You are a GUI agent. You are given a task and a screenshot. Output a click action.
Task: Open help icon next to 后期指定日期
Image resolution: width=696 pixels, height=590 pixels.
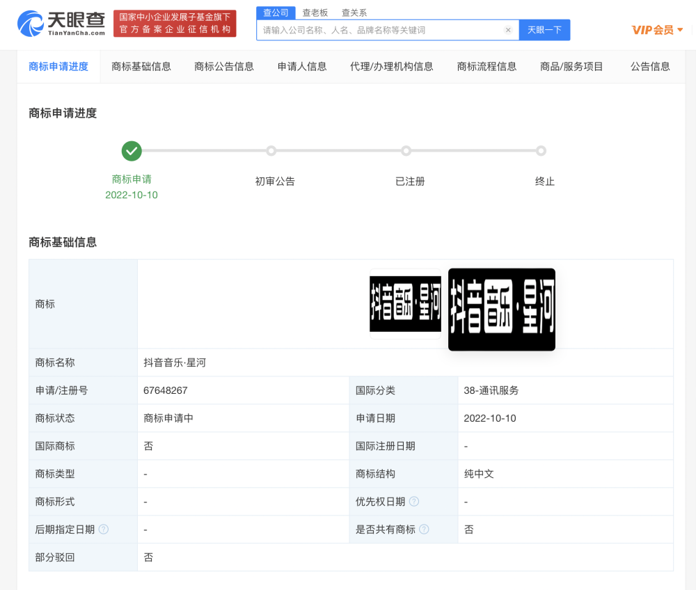click(x=104, y=529)
